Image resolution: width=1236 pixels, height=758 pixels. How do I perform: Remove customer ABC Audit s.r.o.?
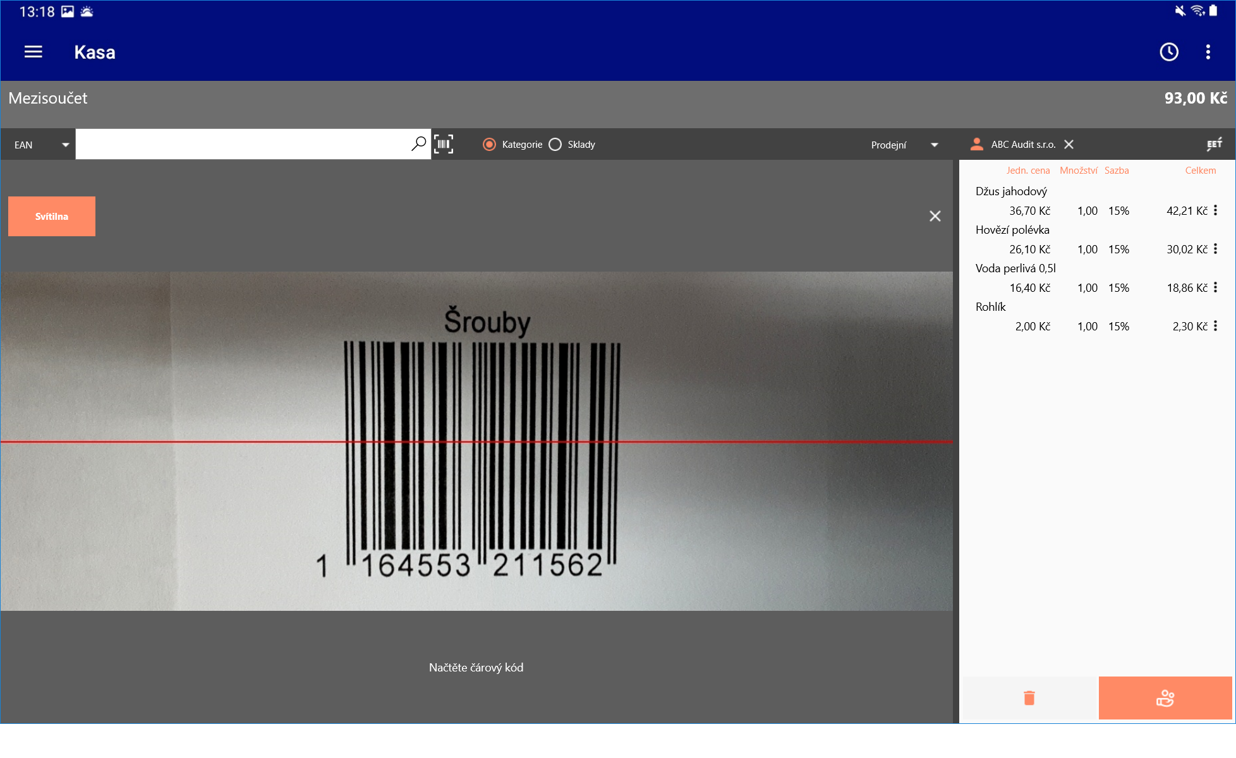tap(1069, 144)
